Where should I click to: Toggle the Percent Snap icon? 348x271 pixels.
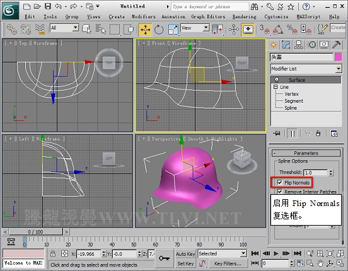point(292,29)
